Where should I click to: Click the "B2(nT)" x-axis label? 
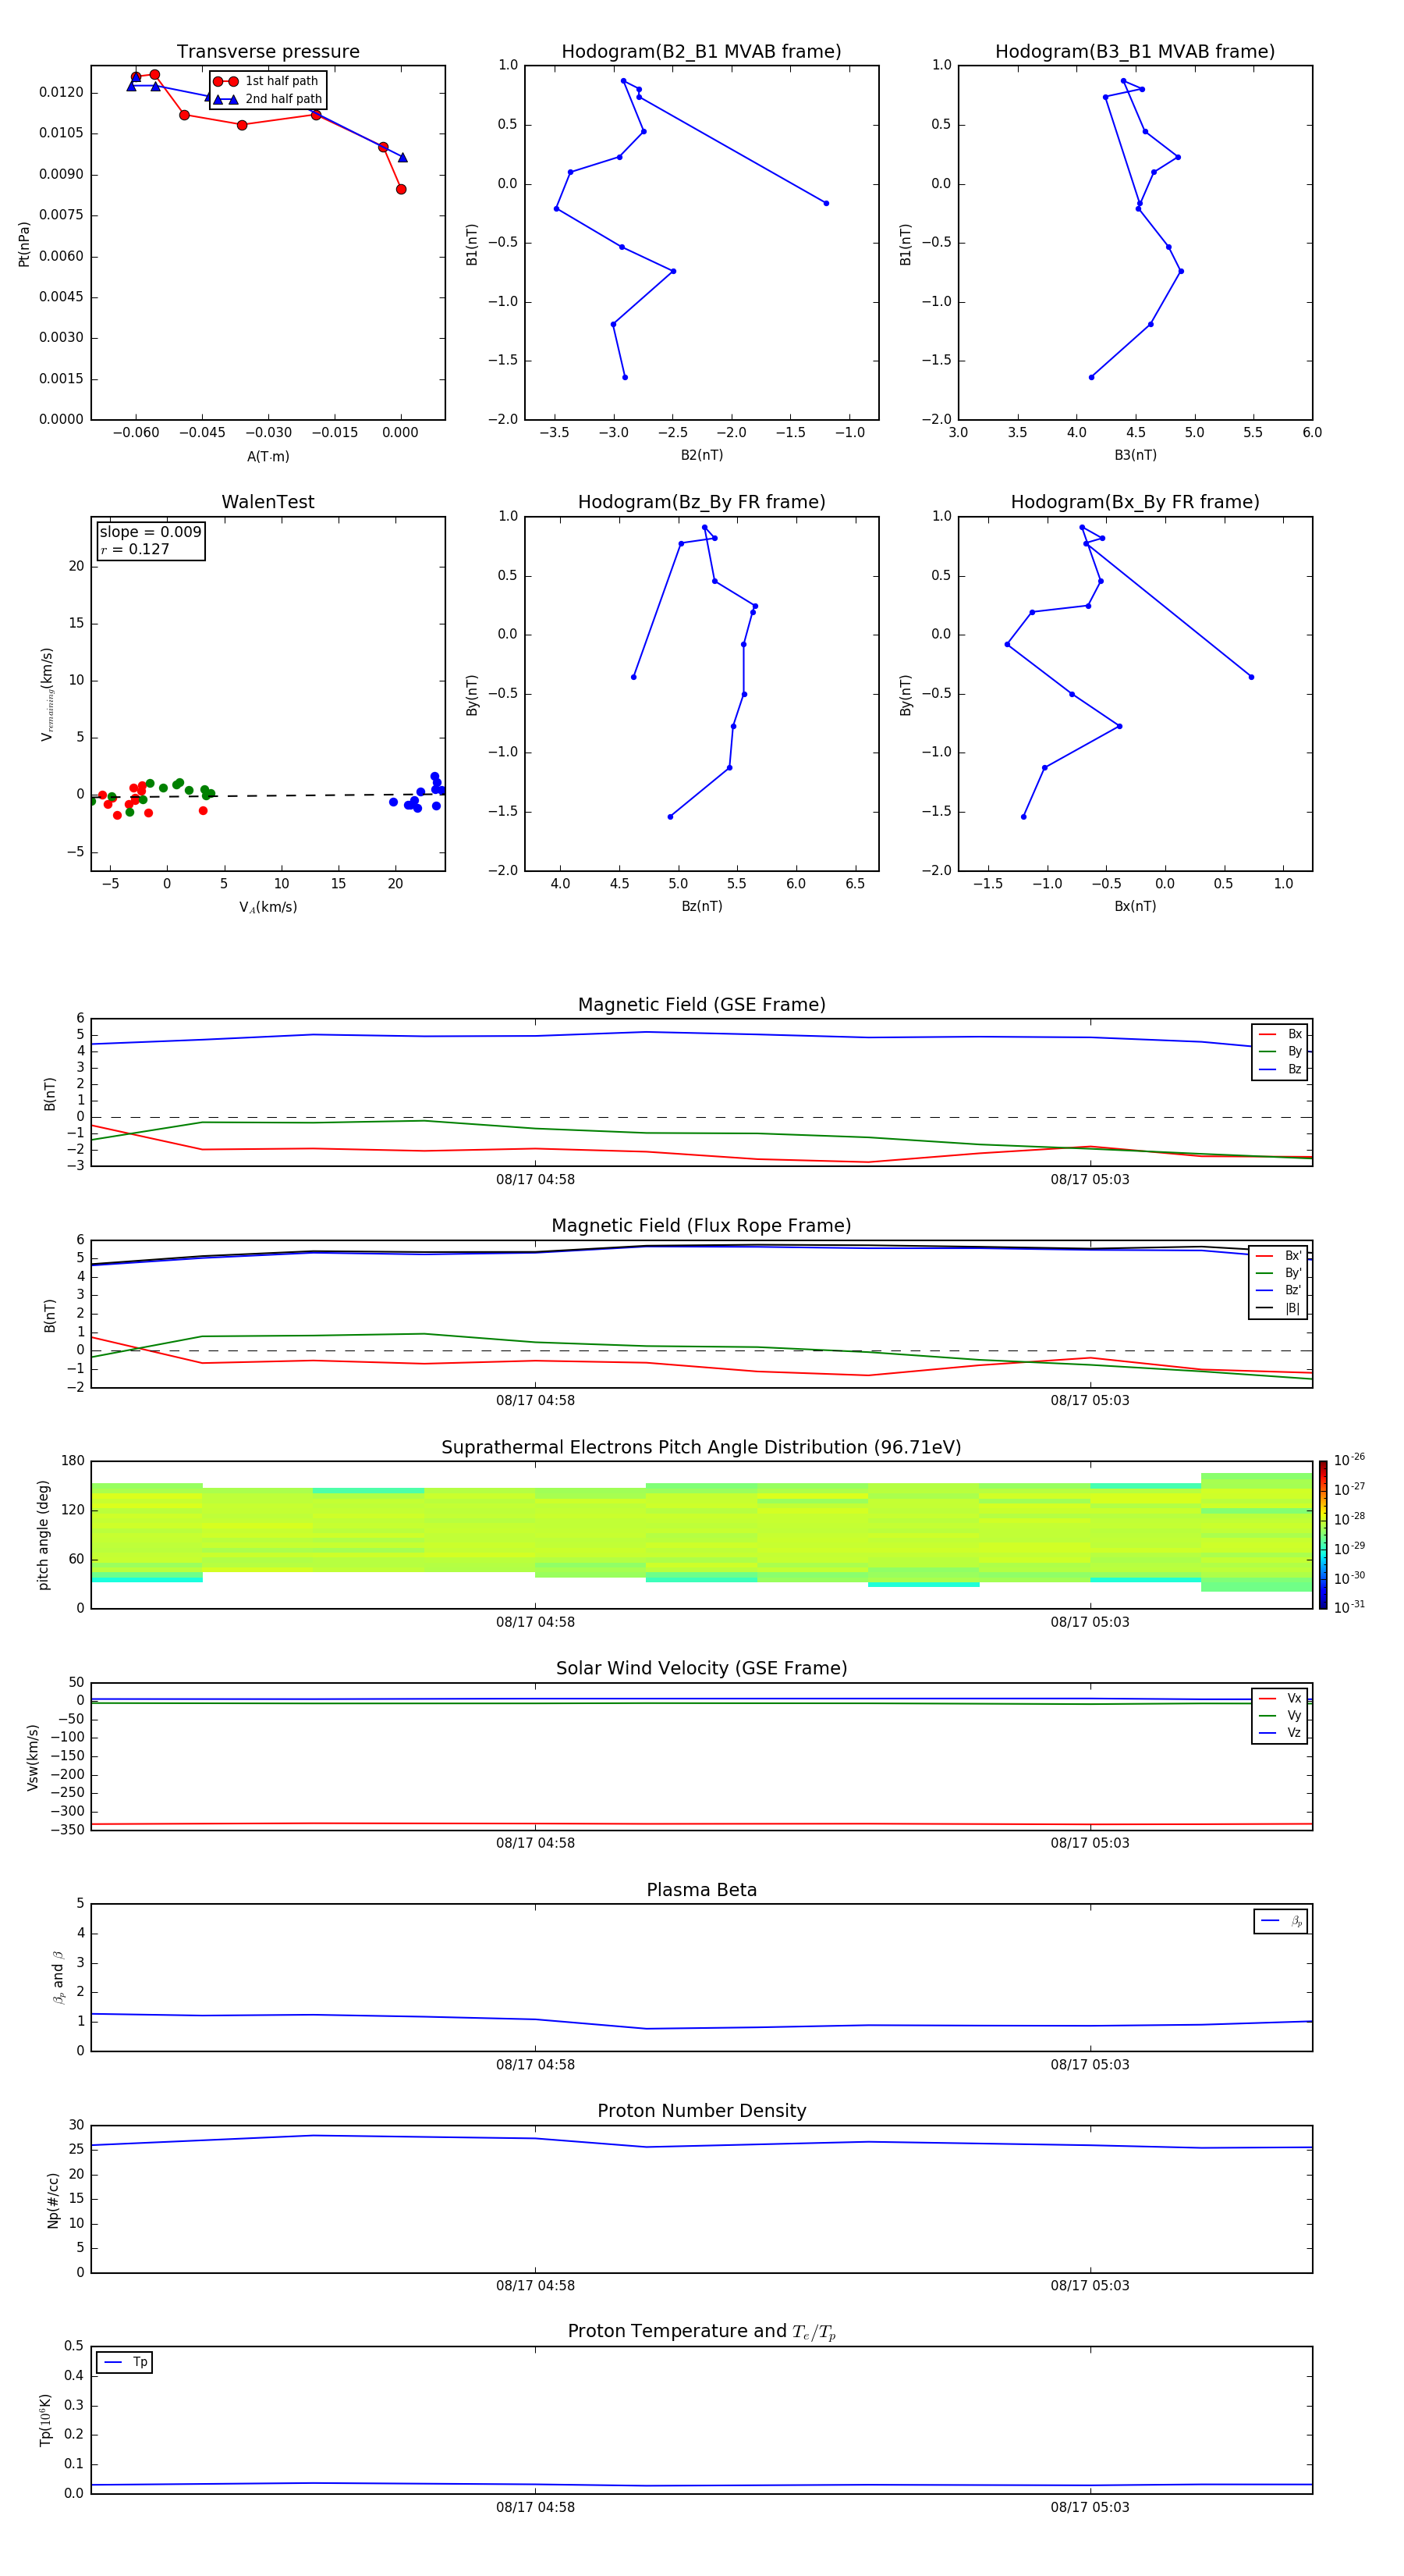coord(701,455)
